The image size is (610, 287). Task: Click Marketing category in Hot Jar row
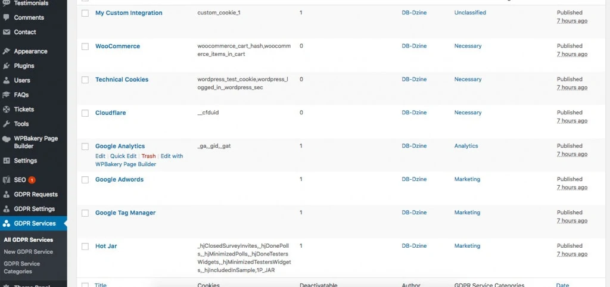tap(467, 246)
